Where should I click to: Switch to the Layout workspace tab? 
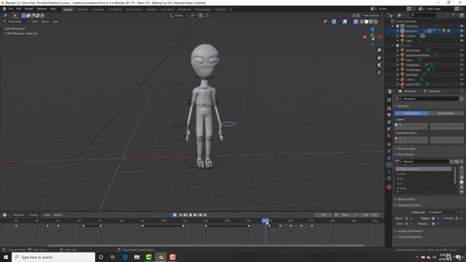click(x=68, y=9)
